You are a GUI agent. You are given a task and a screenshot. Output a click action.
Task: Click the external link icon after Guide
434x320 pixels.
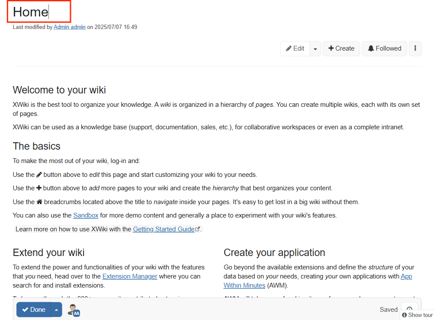pyautogui.click(x=198, y=229)
